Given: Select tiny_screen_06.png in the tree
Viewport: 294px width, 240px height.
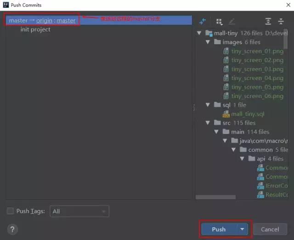Looking at the screenshot, I should pos(257,96).
